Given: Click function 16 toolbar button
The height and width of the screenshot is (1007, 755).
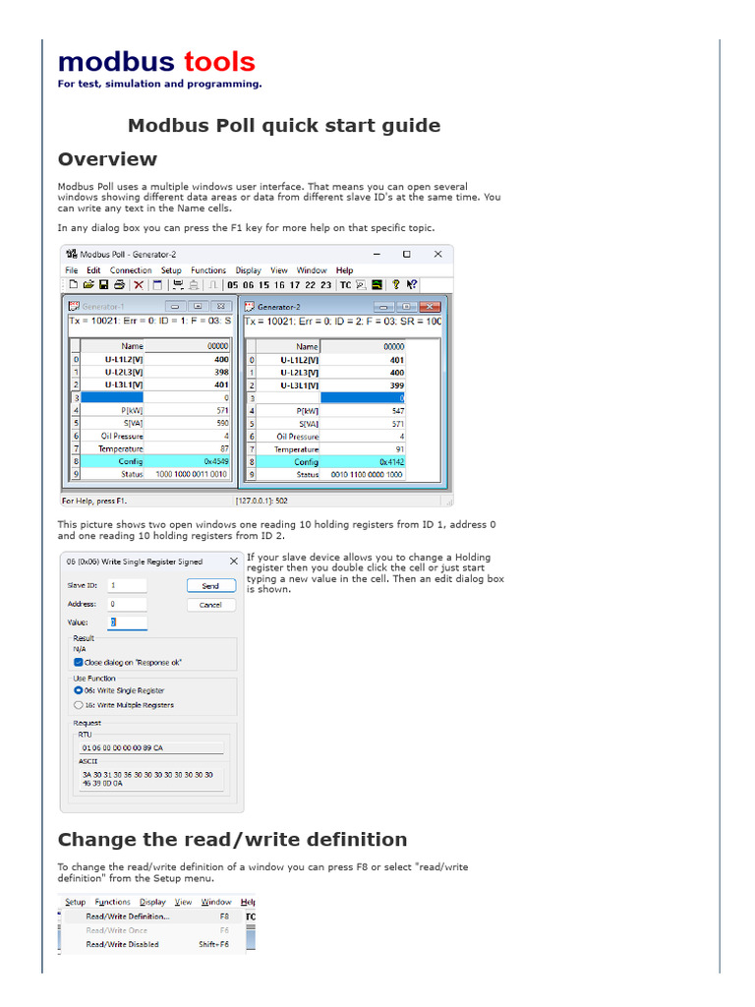Looking at the screenshot, I should pos(279,285).
